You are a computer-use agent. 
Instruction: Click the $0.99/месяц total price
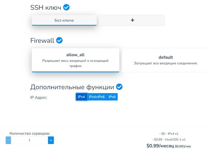pos(160,146)
